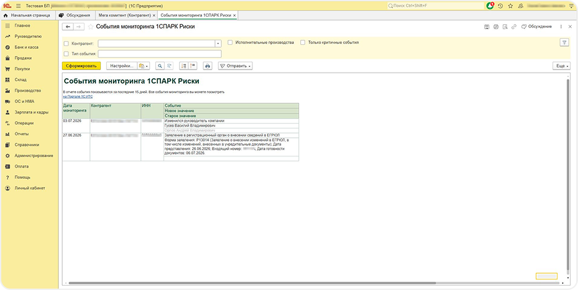Open the Операции section
Viewport: 578px width, 290px height.
[24, 123]
